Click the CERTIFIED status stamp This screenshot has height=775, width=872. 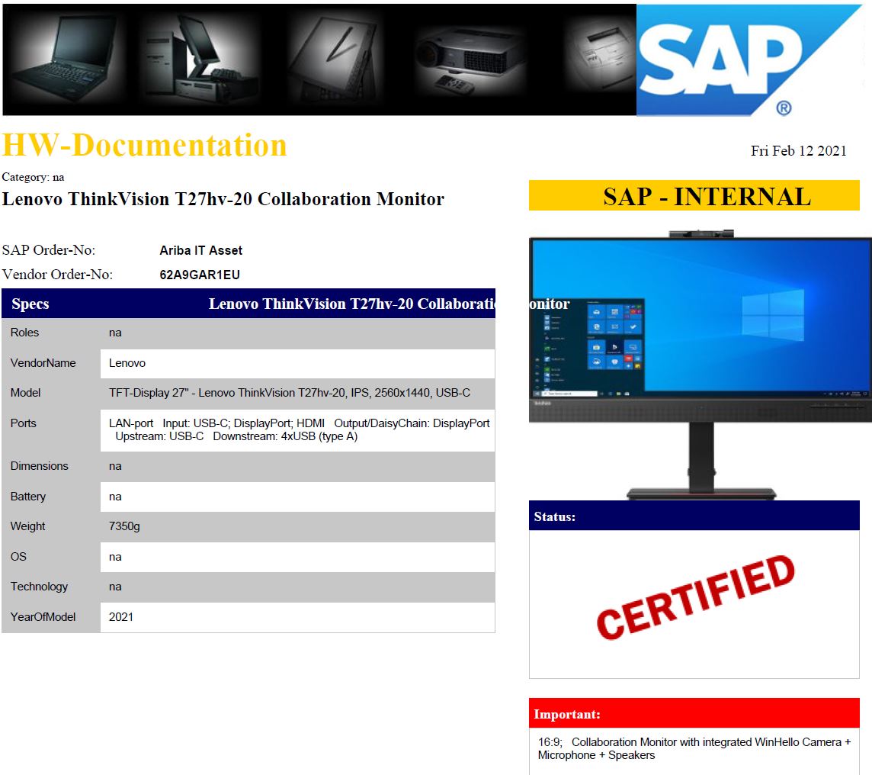[695, 597]
